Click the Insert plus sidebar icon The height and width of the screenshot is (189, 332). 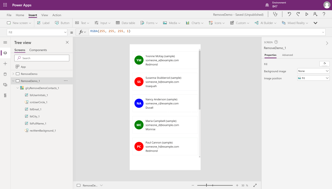point(5,64)
